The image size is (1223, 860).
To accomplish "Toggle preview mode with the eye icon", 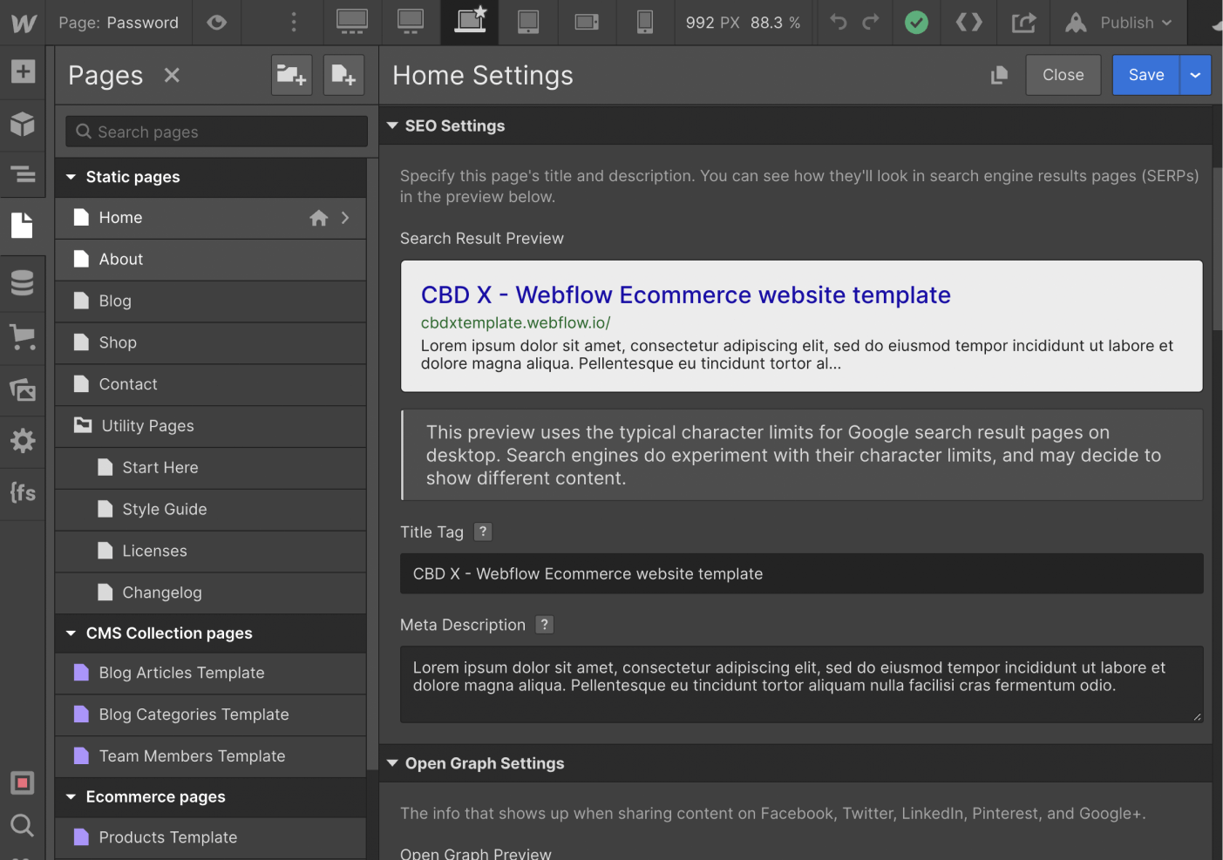I will click(x=216, y=23).
